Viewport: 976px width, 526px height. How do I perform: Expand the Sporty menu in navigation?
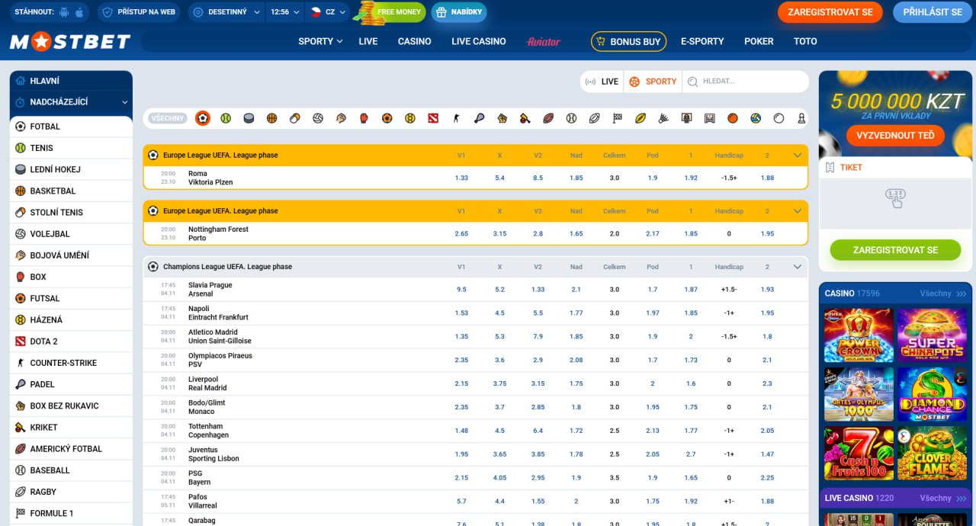pos(320,41)
